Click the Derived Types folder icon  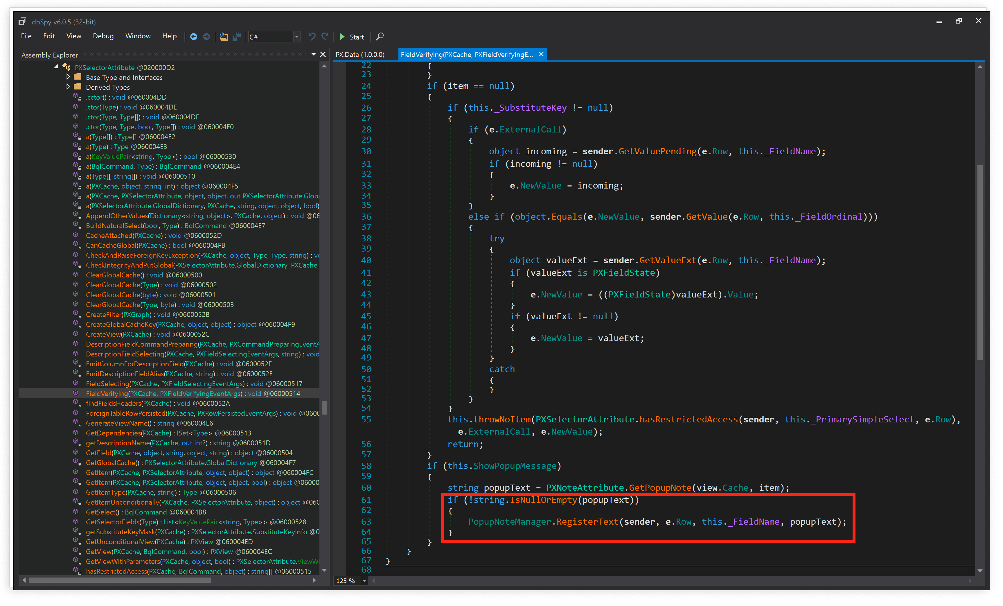pos(78,87)
